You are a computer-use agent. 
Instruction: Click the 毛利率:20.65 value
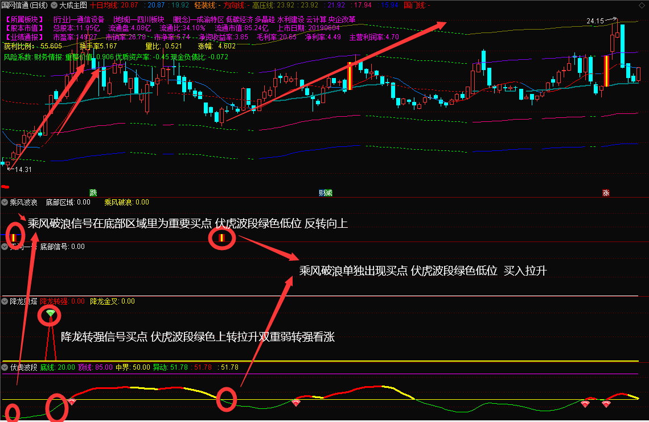tap(277, 37)
